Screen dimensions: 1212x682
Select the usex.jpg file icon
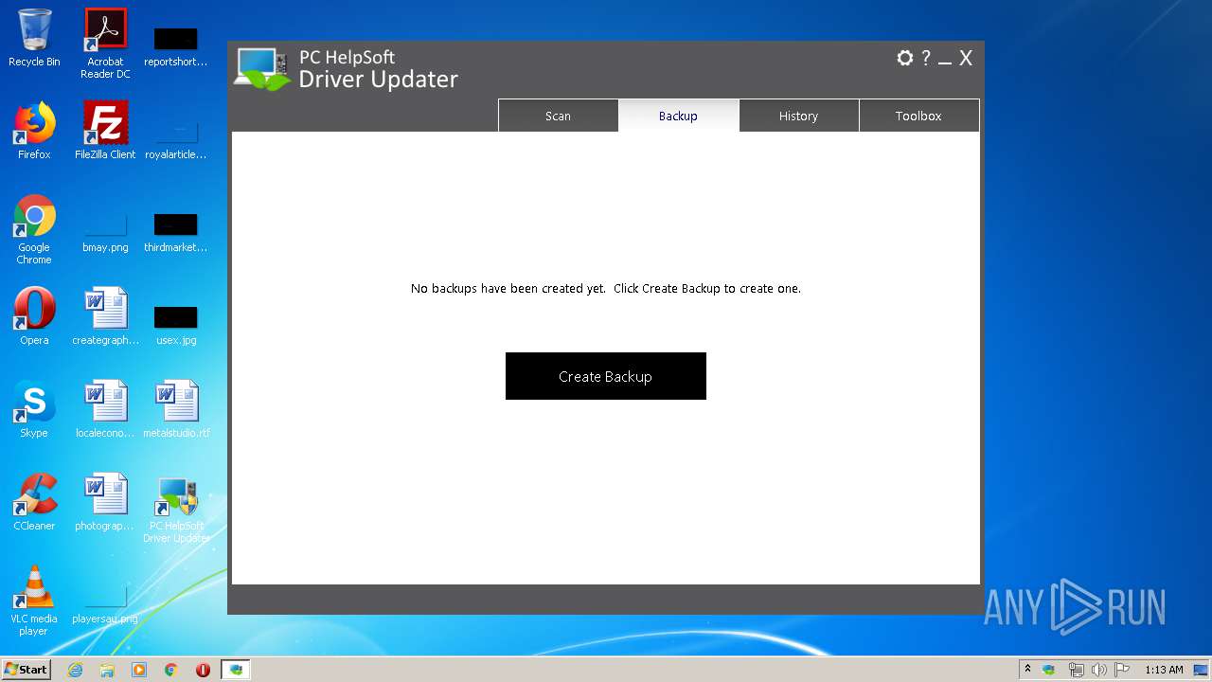pos(176,326)
